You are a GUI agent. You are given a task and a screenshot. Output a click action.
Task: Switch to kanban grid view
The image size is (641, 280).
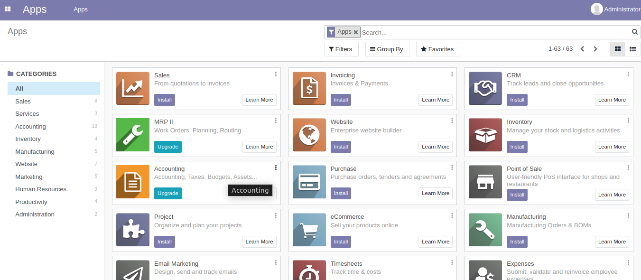pyautogui.click(x=618, y=49)
